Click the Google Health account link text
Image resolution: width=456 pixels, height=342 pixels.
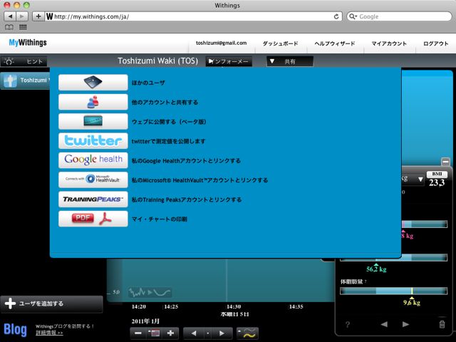(186, 160)
